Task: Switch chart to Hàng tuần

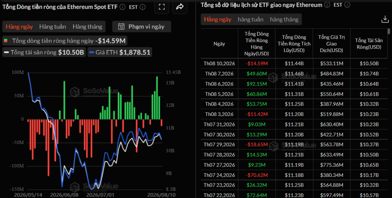Action: tap(52, 26)
